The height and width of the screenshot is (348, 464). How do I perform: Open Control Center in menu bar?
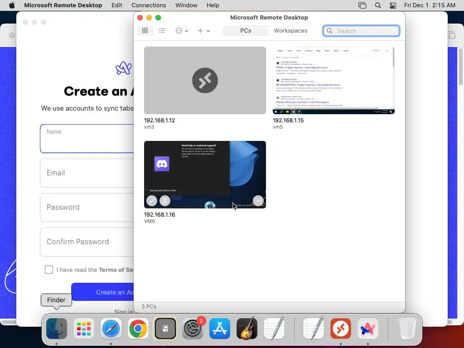393,5
